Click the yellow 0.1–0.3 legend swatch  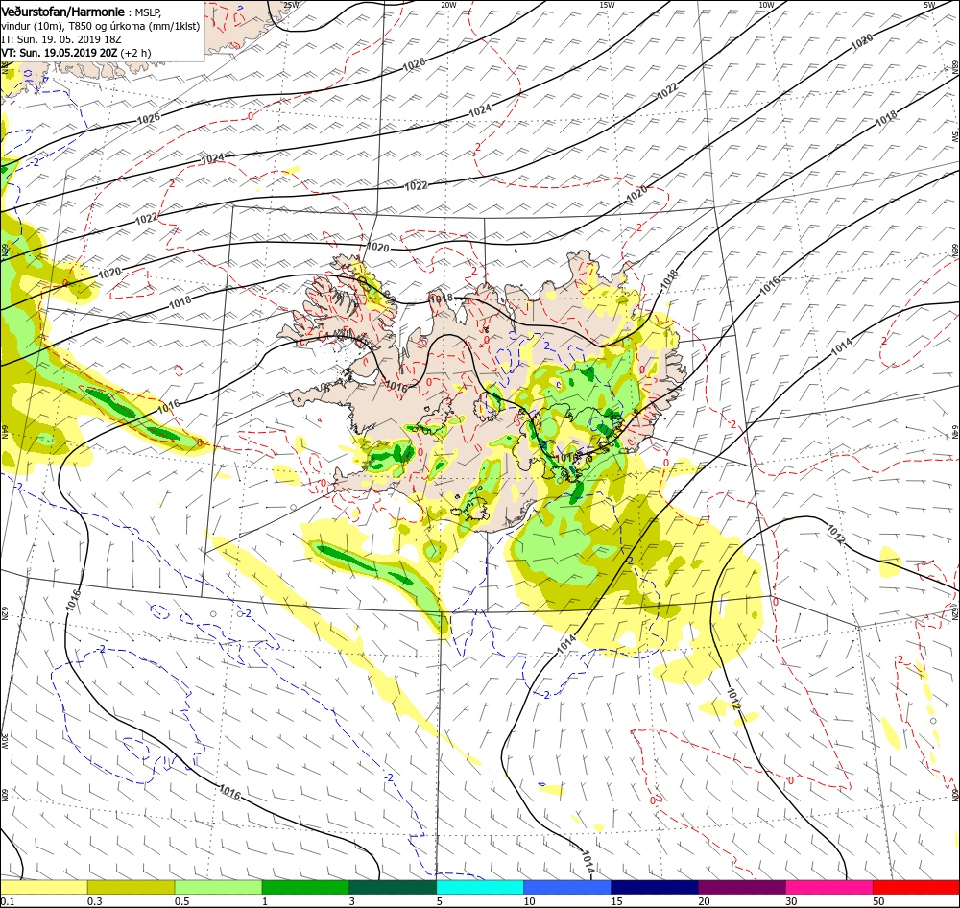coord(43,887)
